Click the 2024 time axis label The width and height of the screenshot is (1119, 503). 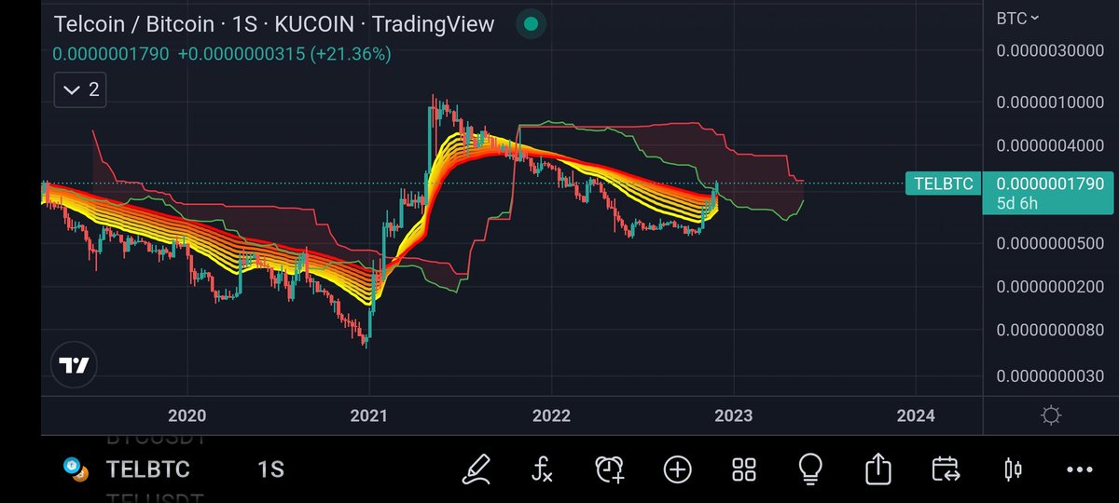click(915, 415)
